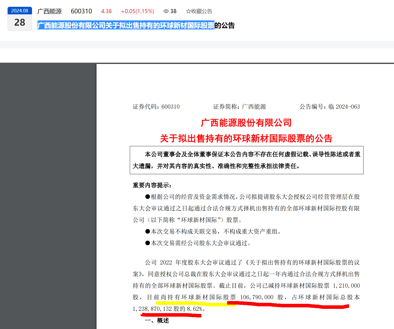
Task: Click the eye view-count icon
Action: coord(166,11)
